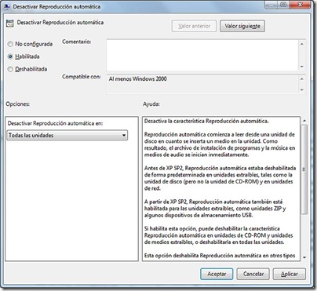Click the help paragraph starting 'Antes de XP SP2'
Image resolution: width=317 pixels, height=291 pixels.
220,178
